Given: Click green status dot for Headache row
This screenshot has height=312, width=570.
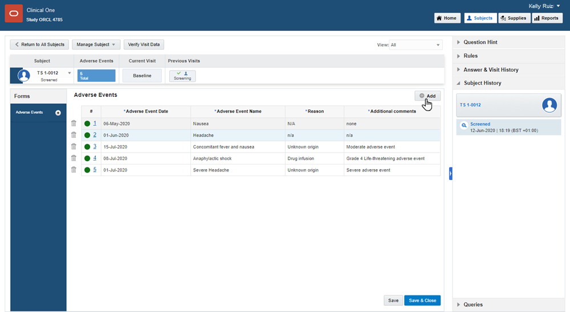Looking at the screenshot, I should coord(87,135).
